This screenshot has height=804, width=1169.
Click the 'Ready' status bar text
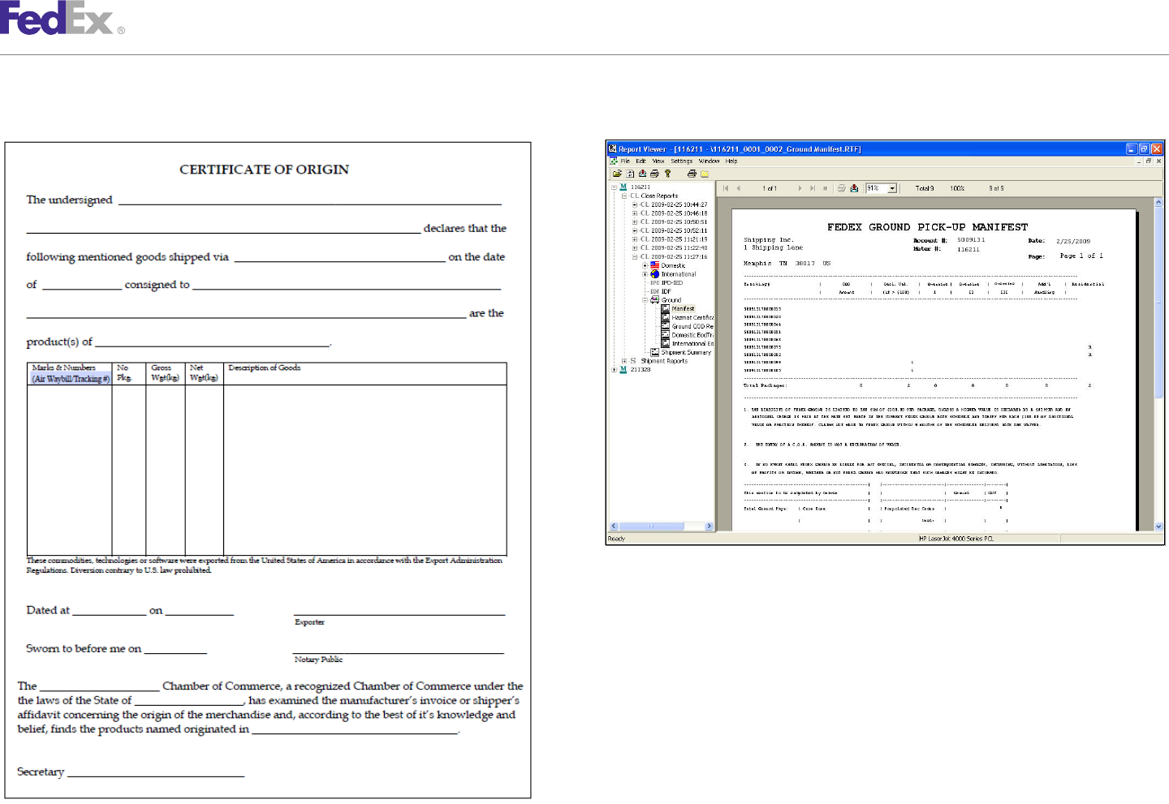(x=617, y=539)
